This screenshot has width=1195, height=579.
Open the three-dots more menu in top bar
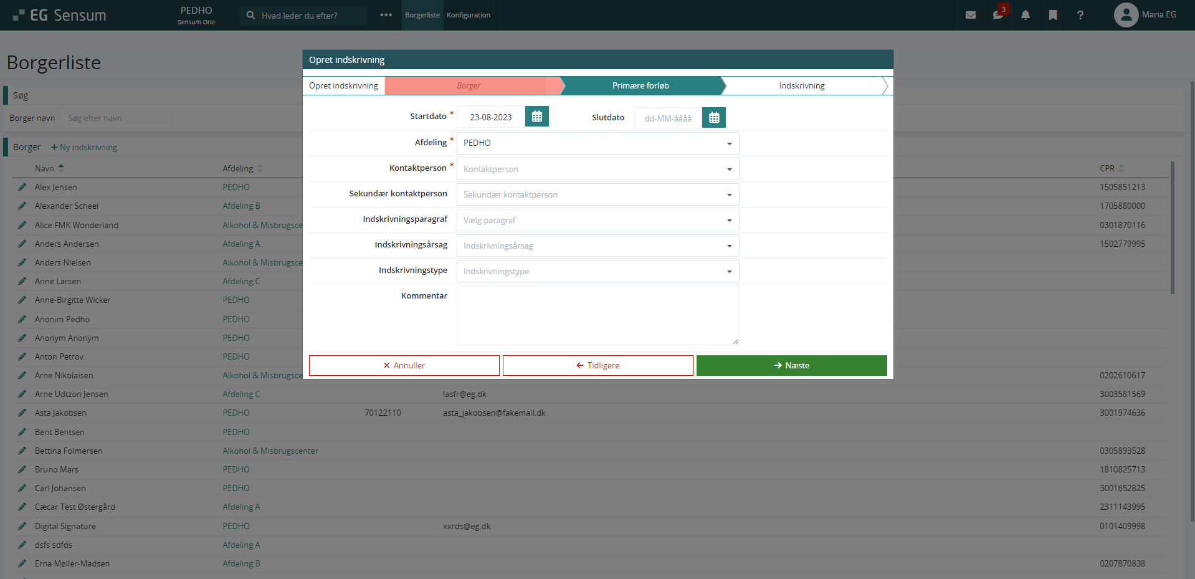[x=386, y=15]
